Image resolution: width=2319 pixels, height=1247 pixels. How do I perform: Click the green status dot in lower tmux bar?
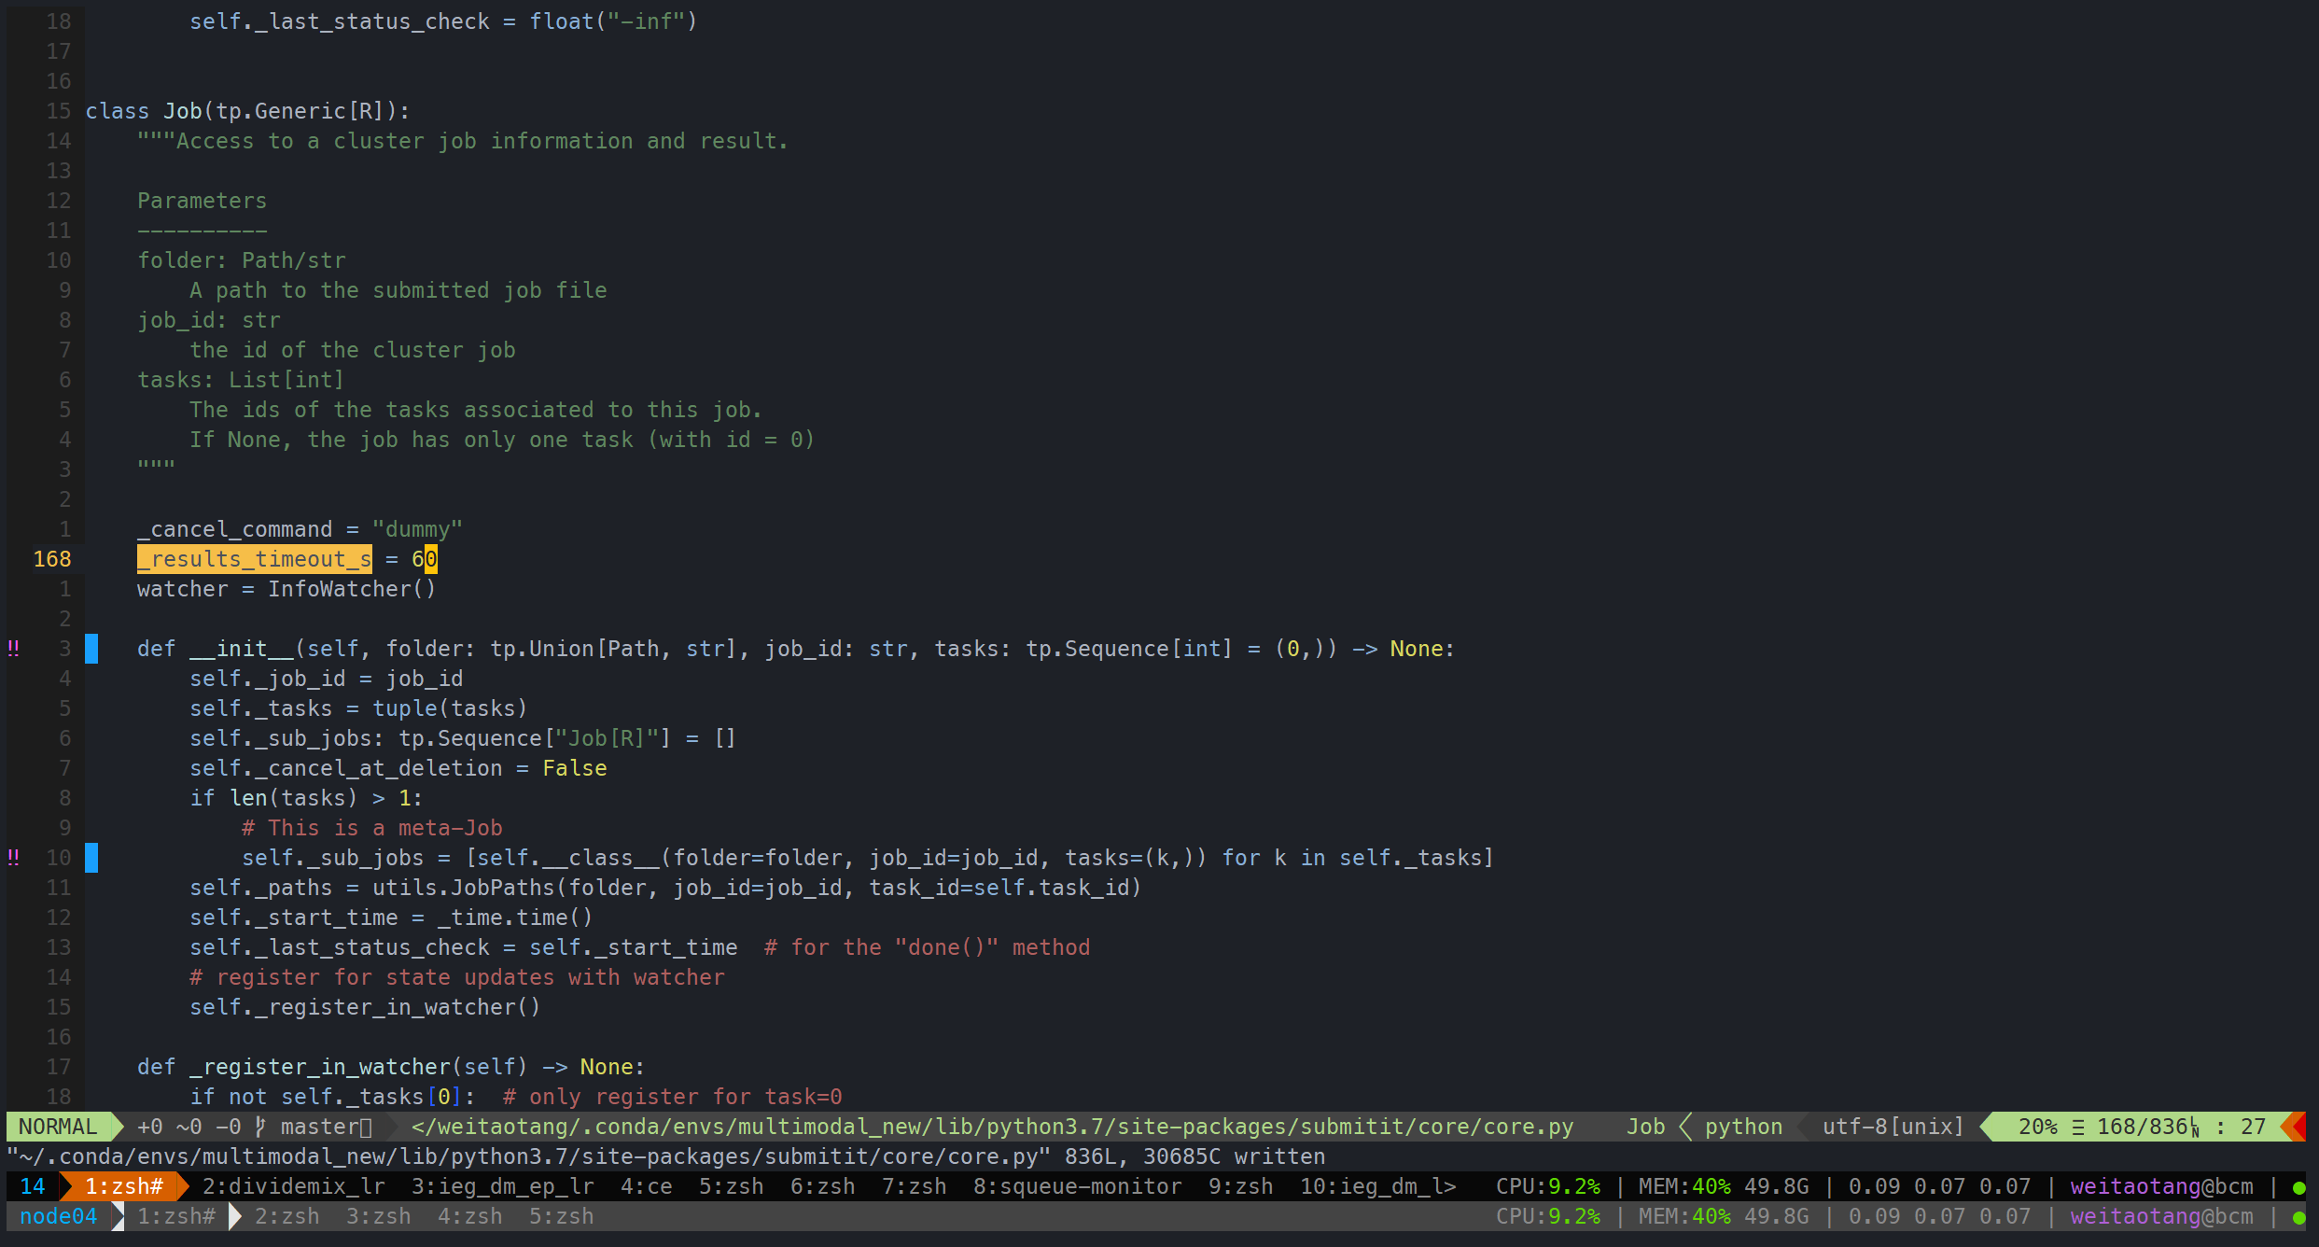coord(2298,1218)
